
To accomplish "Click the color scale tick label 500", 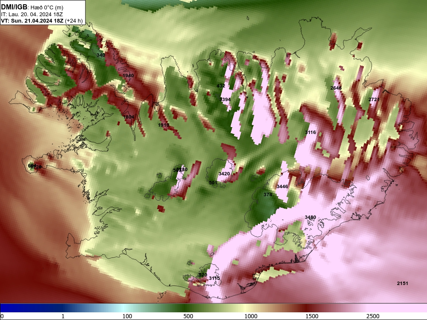I will coord(188,316).
